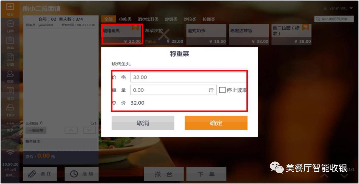The image size is (359, 184).
Task: Click the 取消 cancel button
Action: [x=143, y=123]
